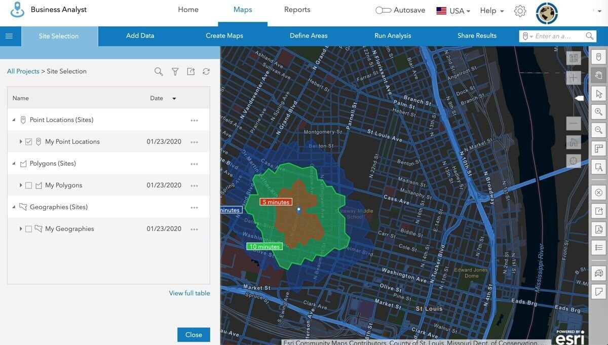Check the My Polygons checkbox
This screenshot has height=345, width=608.
coord(28,185)
